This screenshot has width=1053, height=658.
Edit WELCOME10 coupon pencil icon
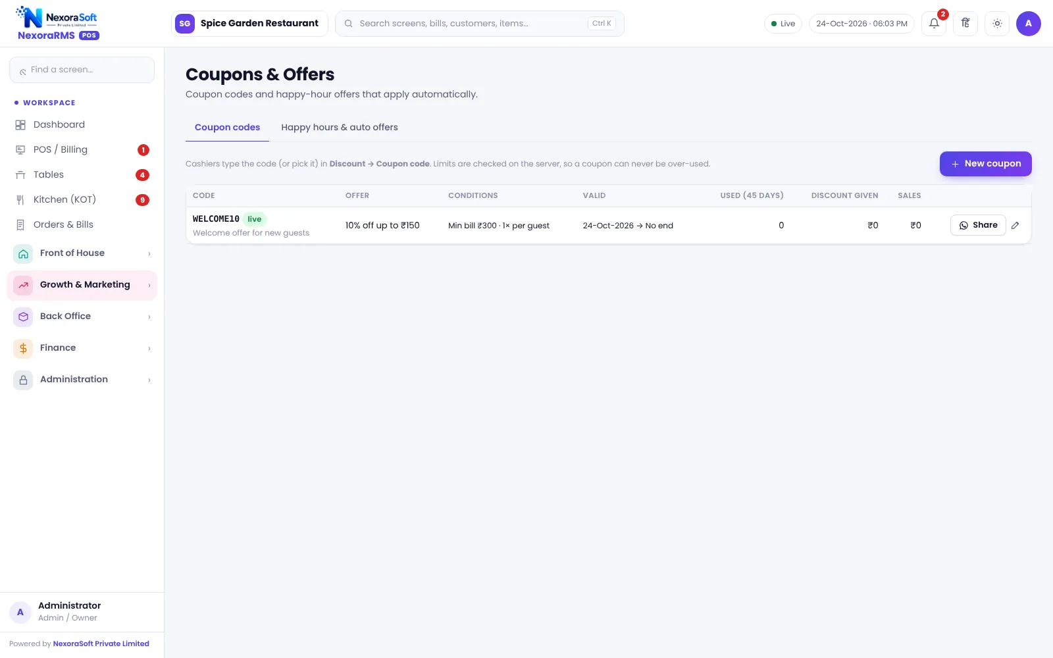coord(1015,225)
